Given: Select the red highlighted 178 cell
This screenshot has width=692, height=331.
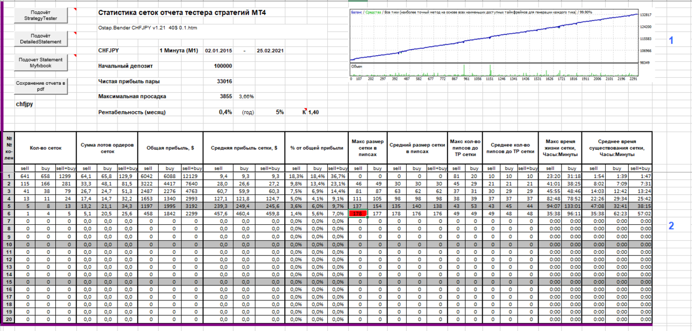Looking at the screenshot, I should (x=358, y=214).
